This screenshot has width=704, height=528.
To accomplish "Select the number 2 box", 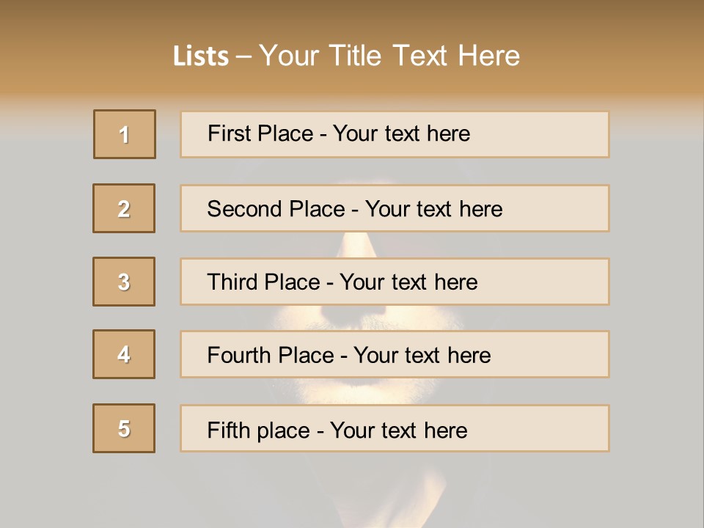I will click(124, 208).
